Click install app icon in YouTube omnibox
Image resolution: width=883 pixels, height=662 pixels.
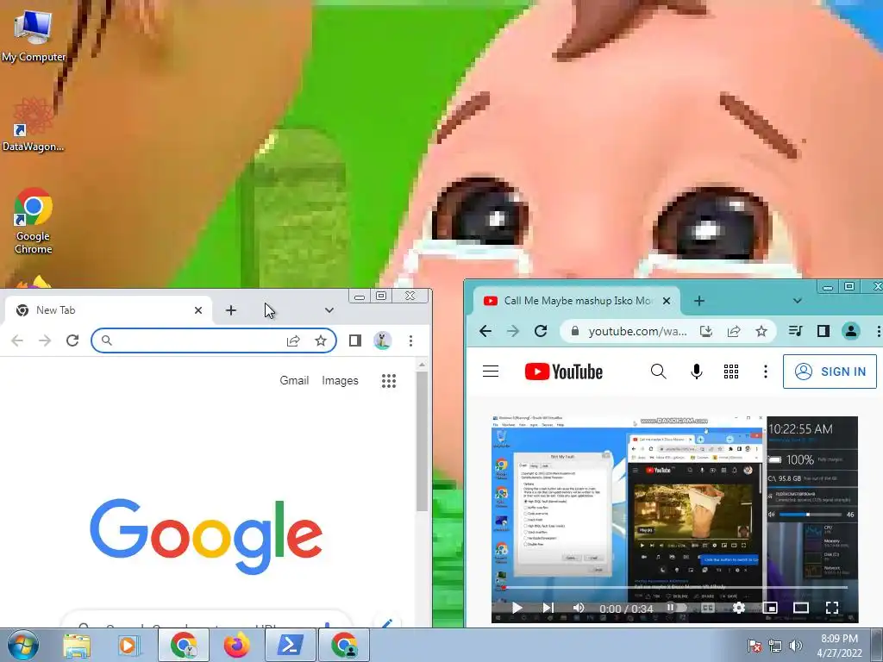705,331
